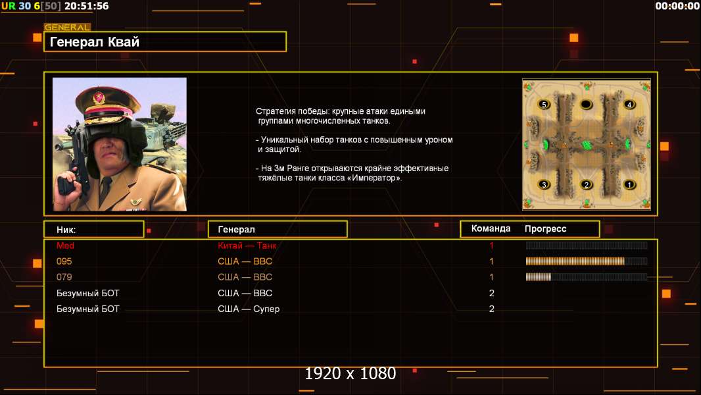The width and height of the screenshot is (701, 395).
Task: Click the "Стратегия победы" description line
Action: pyautogui.click(x=341, y=116)
